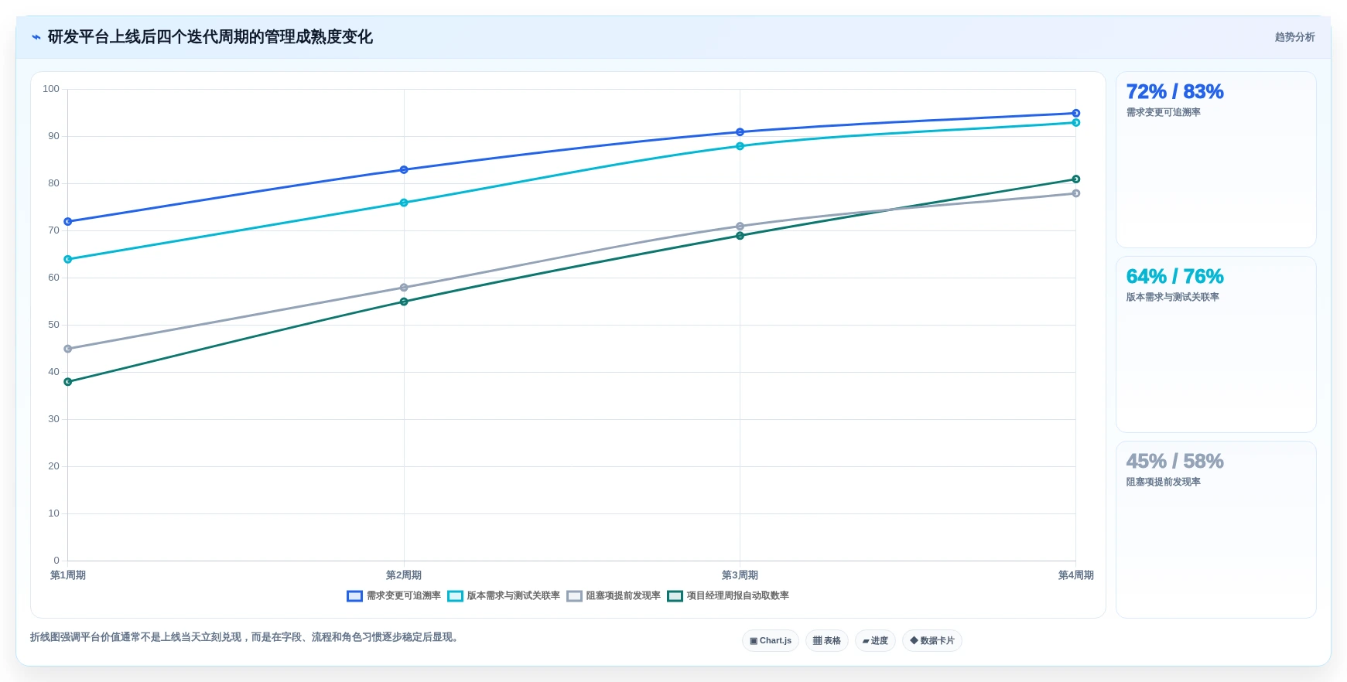Screen dimensions: 1347x682
Task: Click the 需求变更可追溯率 point at 第2周期
Action: [x=404, y=170]
